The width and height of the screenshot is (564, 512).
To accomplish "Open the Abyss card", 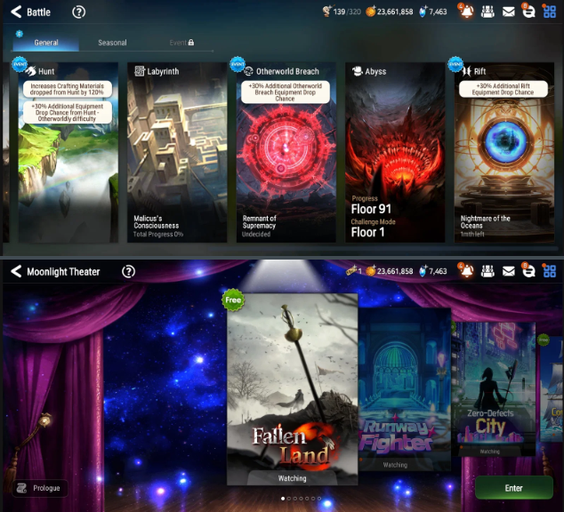I will coord(395,152).
